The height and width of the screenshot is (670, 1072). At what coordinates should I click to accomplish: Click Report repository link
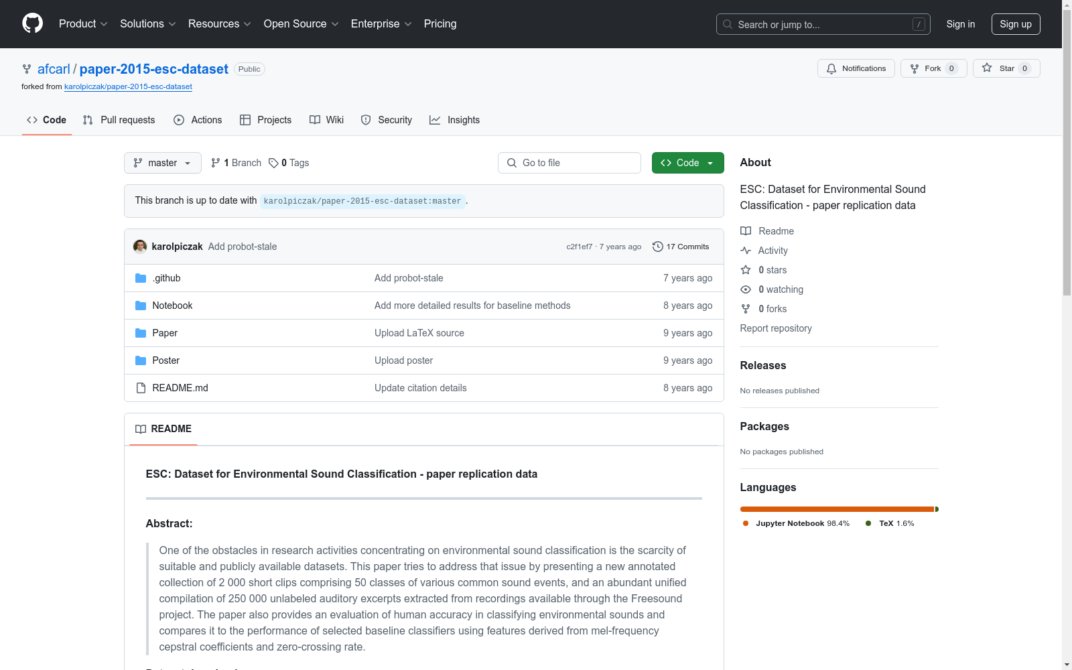[776, 328]
